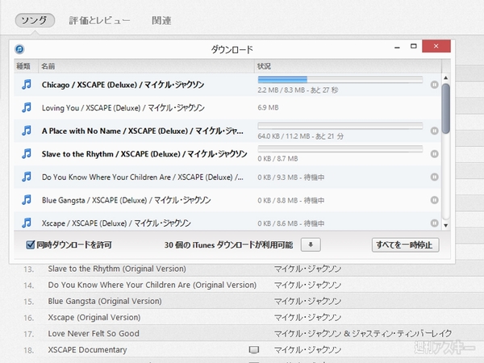Select Blue Gangsta / XSCAPE (Deluxe) row
This screenshot has height=363, width=484.
(x=227, y=200)
